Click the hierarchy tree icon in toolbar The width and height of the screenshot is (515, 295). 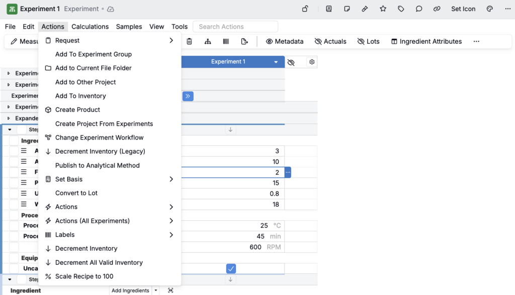pyautogui.click(x=208, y=42)
